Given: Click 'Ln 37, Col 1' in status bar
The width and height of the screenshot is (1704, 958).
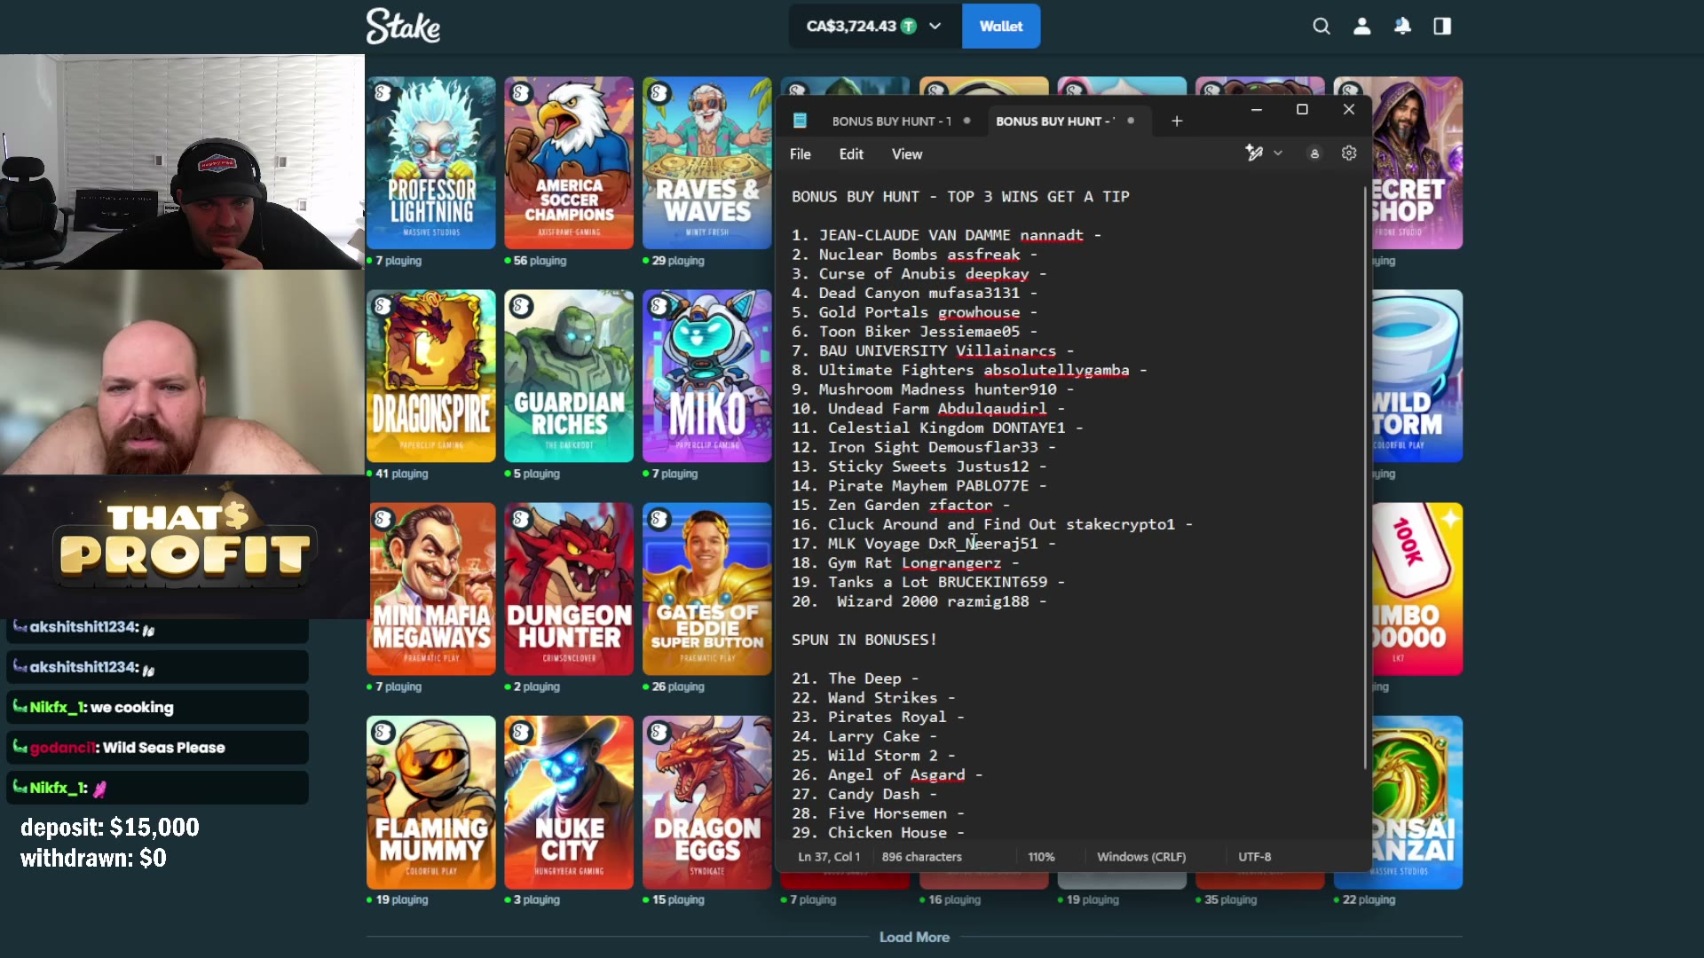Looking at the screenshot, I should (829, 857).
